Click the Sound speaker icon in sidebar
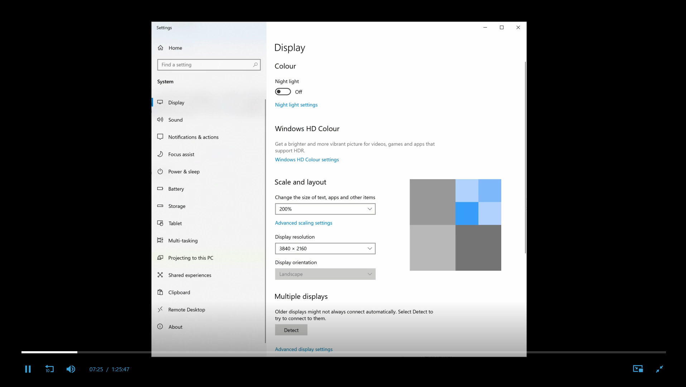686x387 pixels. pyautogui.click(x=160, y=119)
